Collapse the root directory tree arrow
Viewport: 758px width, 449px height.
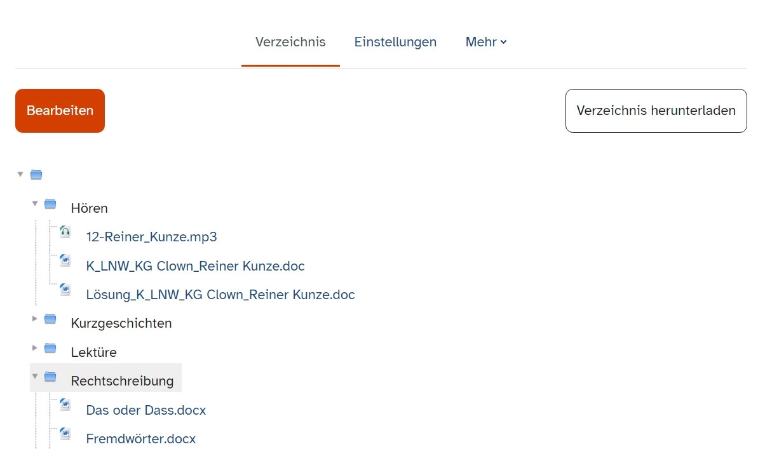[20, 174]
